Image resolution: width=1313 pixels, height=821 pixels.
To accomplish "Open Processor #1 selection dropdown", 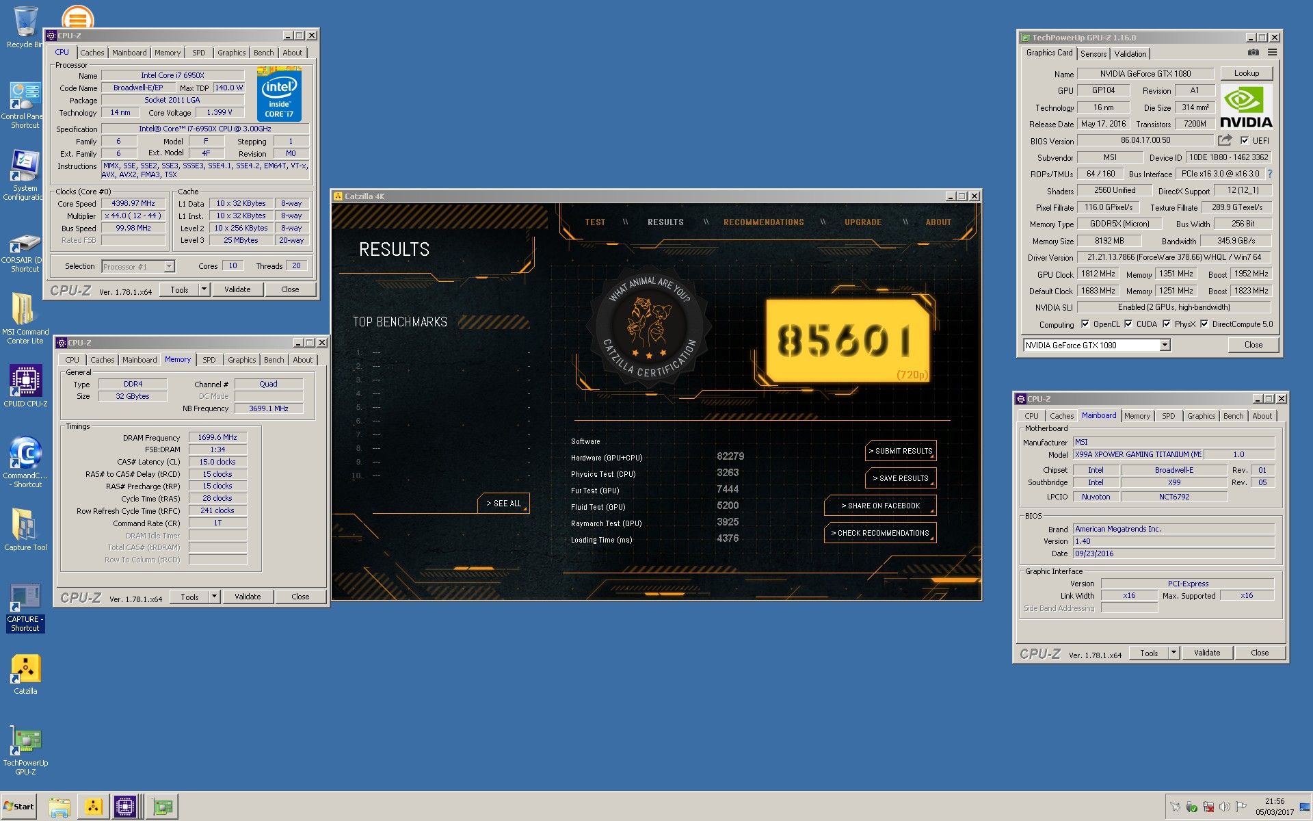I will point(169,267).
